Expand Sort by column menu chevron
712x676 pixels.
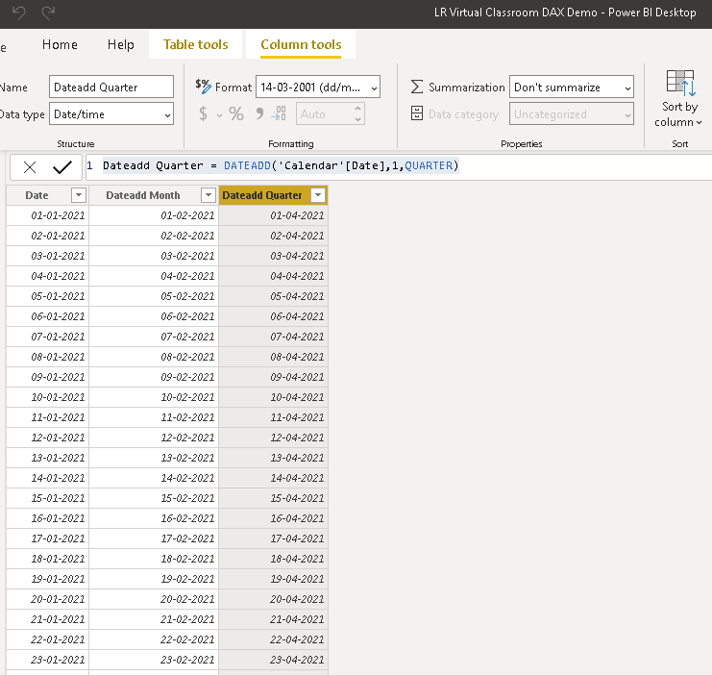pyautogui.click(x=700, y=123)
